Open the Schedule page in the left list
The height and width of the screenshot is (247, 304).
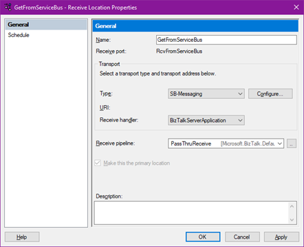click(x=46, y=35)
